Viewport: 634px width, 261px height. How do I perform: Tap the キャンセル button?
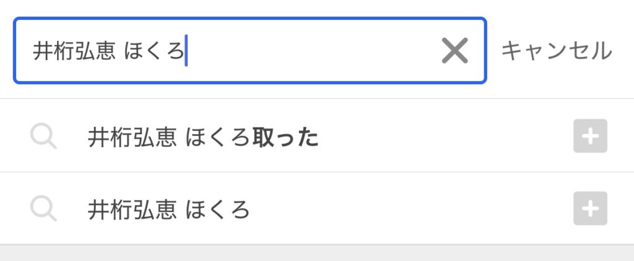[x=557, y=51]
